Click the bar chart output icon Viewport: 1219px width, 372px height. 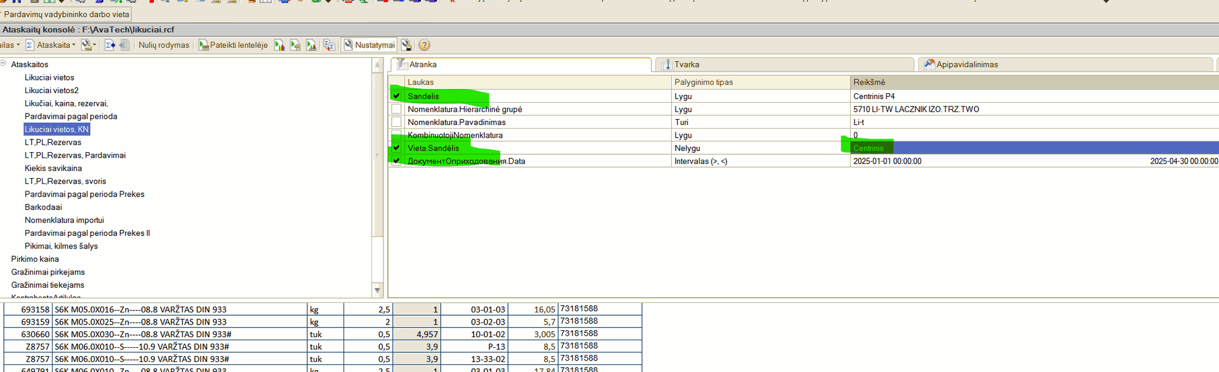pos(279,45)
